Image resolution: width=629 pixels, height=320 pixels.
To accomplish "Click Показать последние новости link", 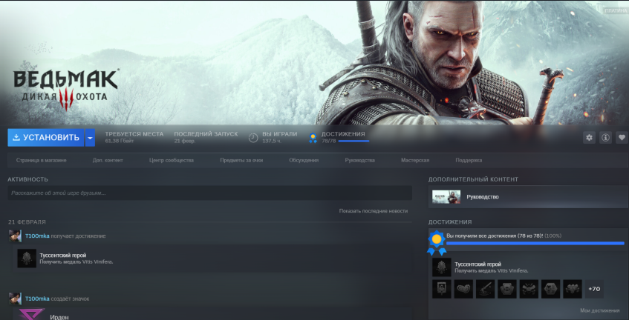I will click(x=373, y=210).
